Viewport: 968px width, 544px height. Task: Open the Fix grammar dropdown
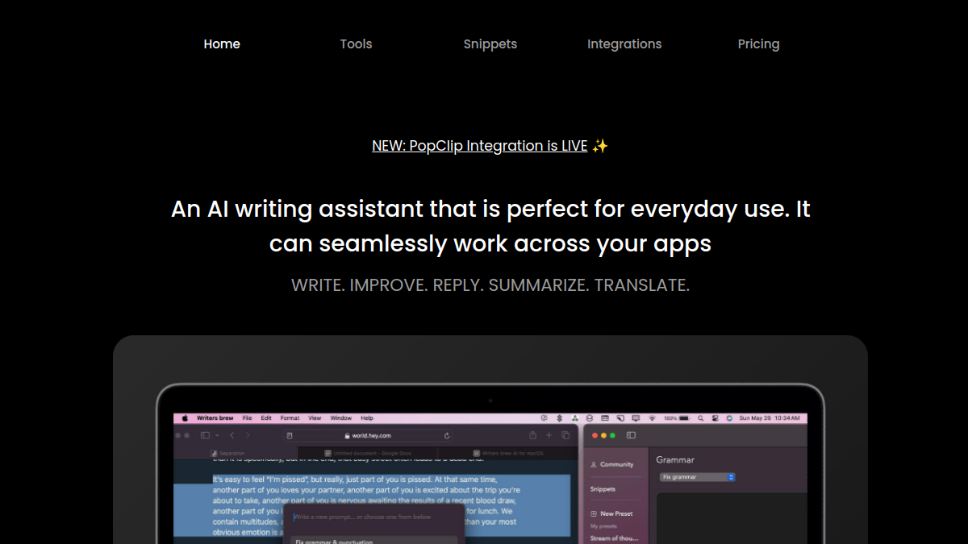(x=698, y=477)
